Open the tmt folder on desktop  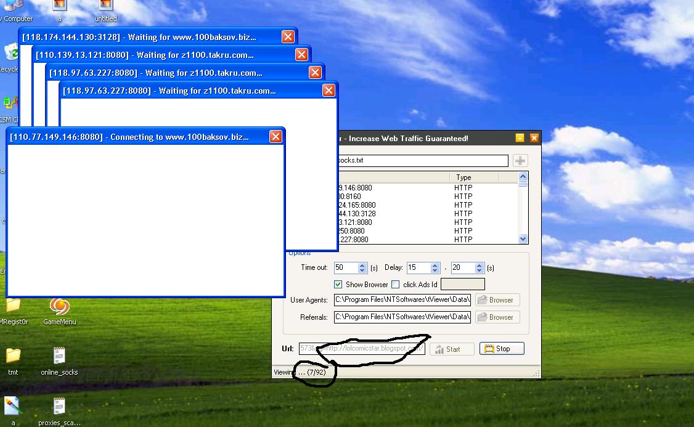(13, 362)
